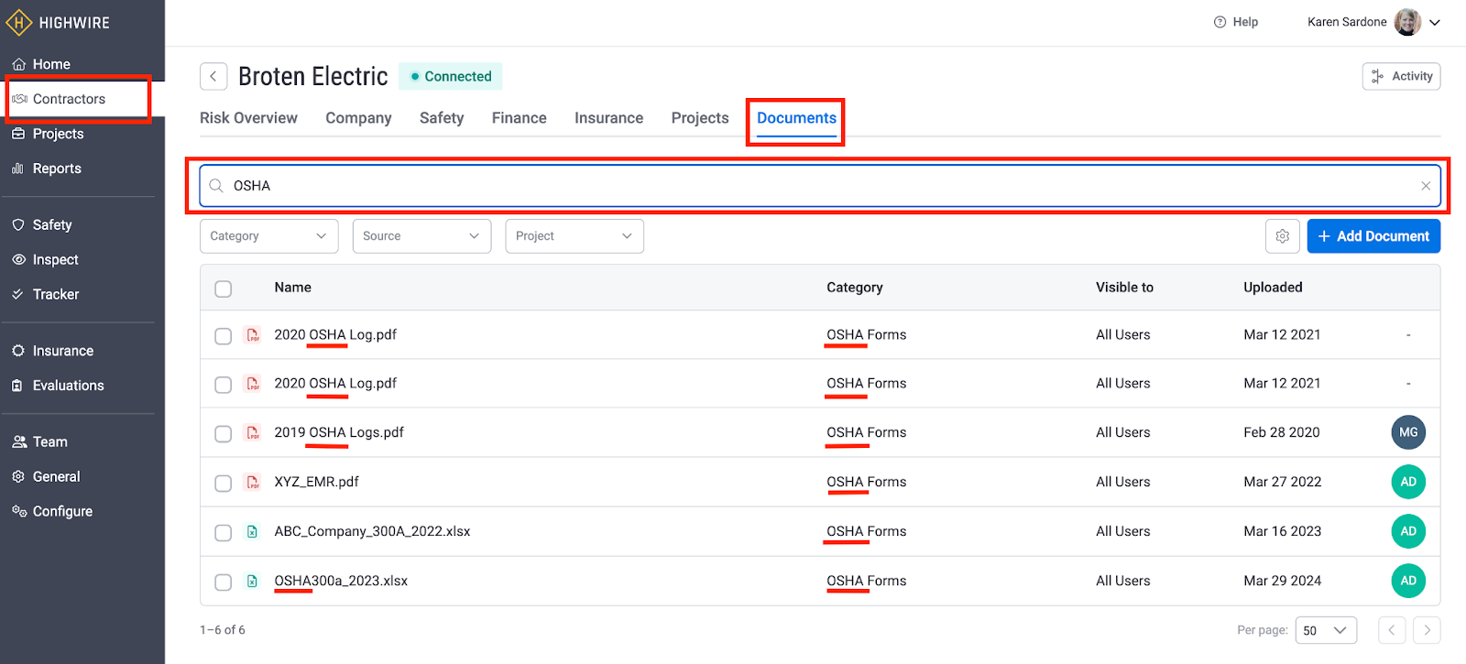
Task: Click Karen Sardone's profile avatar
Action: tap(1407, 22)
